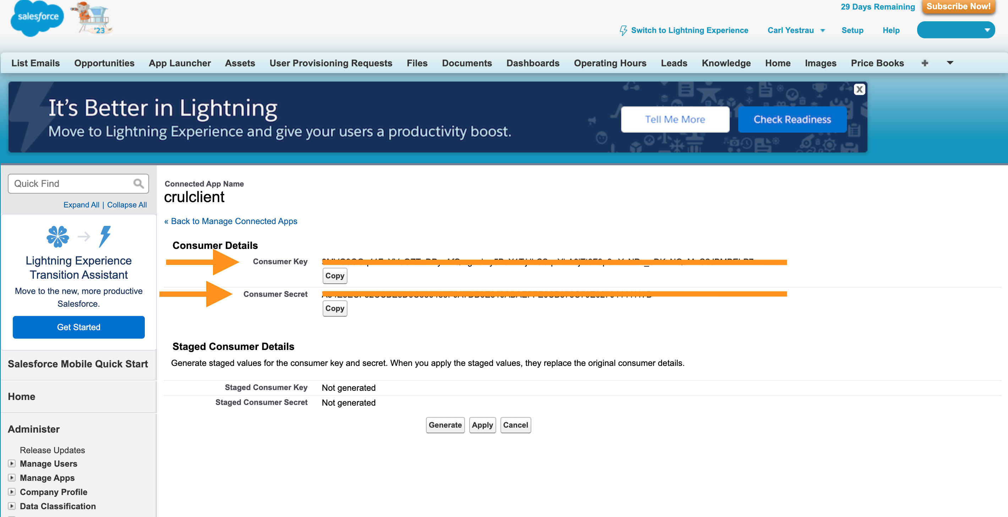Click the Consumer Key Copy button

point(335,276)
